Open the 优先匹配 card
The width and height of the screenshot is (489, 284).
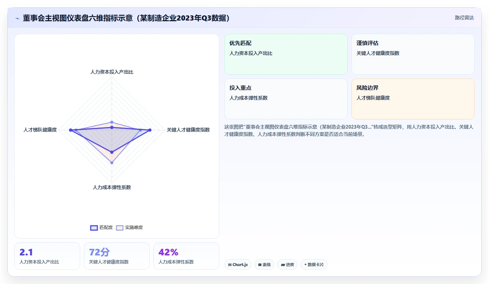point(286,54)
